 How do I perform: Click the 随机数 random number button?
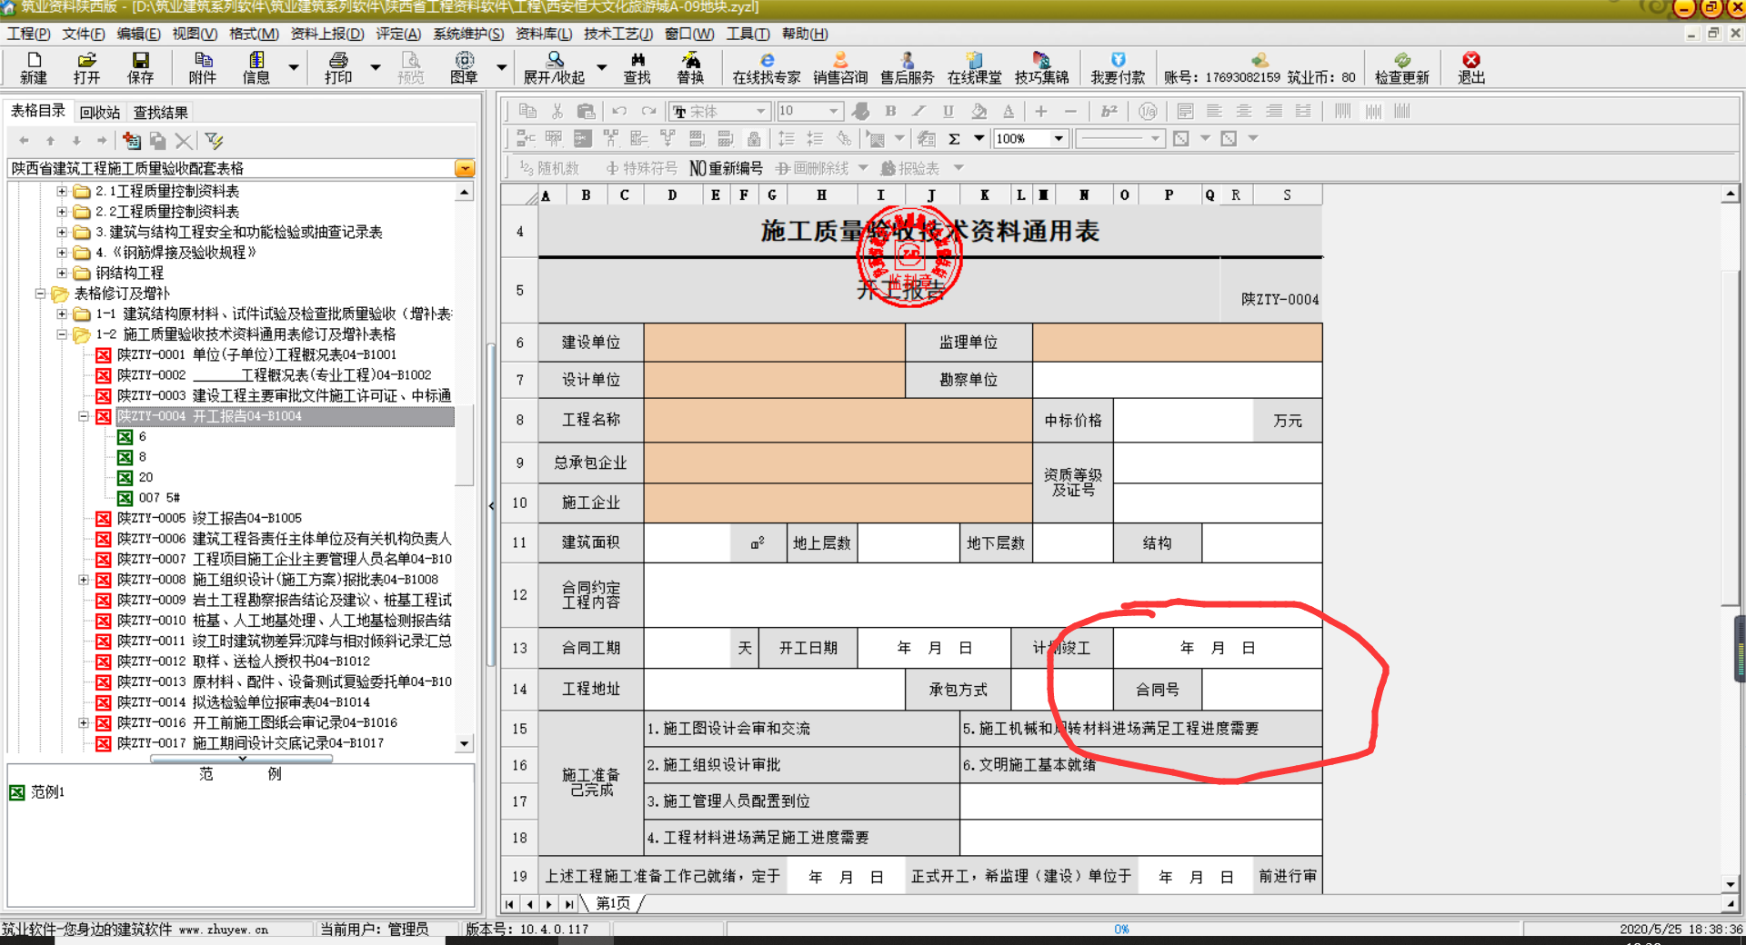click(x=549, y=168)
